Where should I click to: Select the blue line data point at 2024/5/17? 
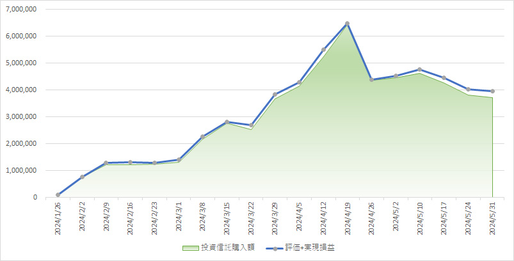coord(444,77)
